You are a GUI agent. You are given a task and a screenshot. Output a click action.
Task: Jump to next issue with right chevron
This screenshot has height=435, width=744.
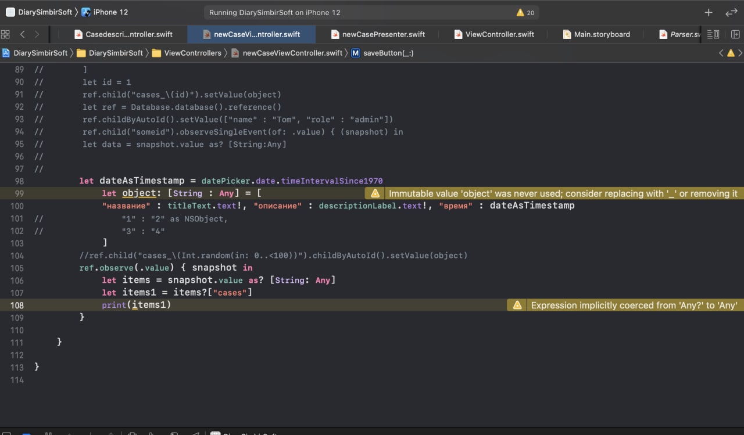740,53
